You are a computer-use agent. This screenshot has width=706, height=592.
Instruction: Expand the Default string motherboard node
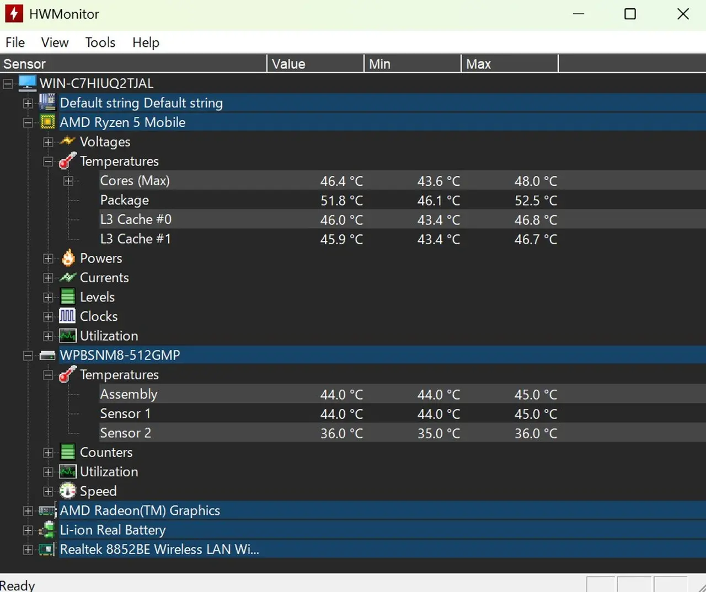[x=28, y=103]
